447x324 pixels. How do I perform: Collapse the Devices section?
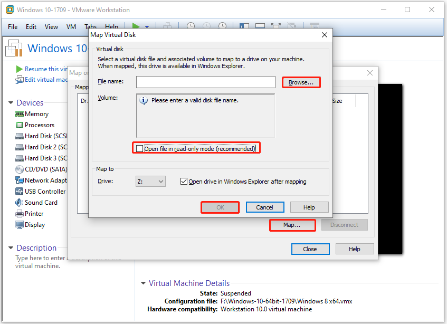point(11,103)
